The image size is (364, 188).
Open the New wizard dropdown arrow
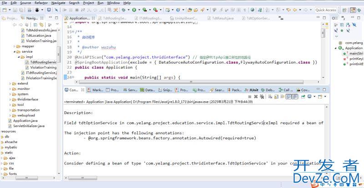(10, 10)
